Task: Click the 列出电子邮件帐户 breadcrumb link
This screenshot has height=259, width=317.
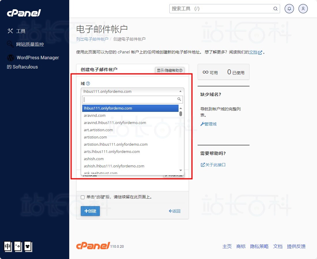Action: 92,39
